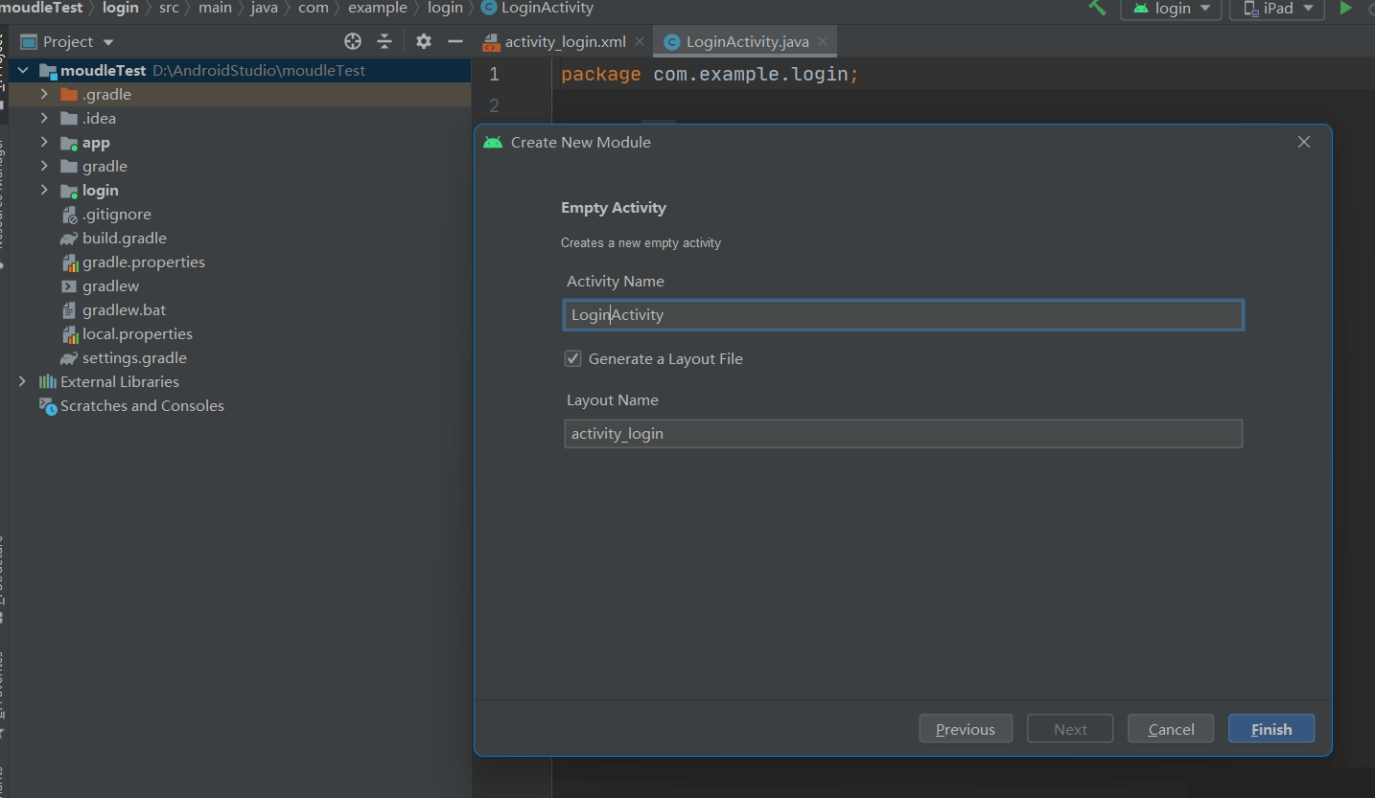This screenshot has width=1375, height=798.
Task: Click the settings.gradle file icon
Action: 68,358
